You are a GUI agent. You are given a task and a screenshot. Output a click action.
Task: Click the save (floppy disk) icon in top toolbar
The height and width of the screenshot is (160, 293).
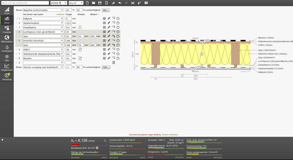tap(99, 3)
